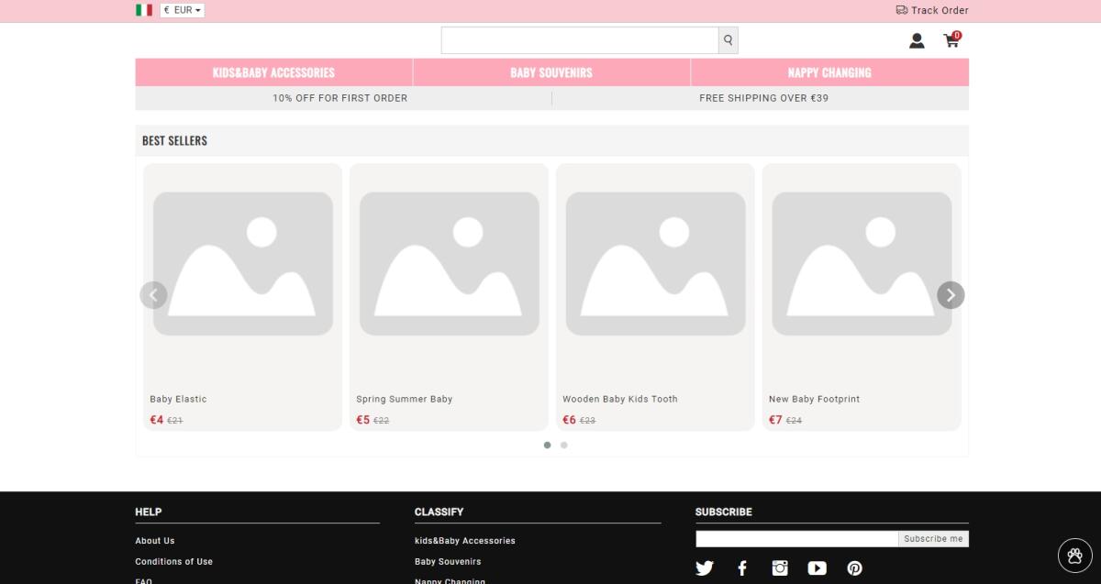Viewport: 1101px width, 584px height.
Task: Open the shopping cart icon
Action: pos(951,40)
